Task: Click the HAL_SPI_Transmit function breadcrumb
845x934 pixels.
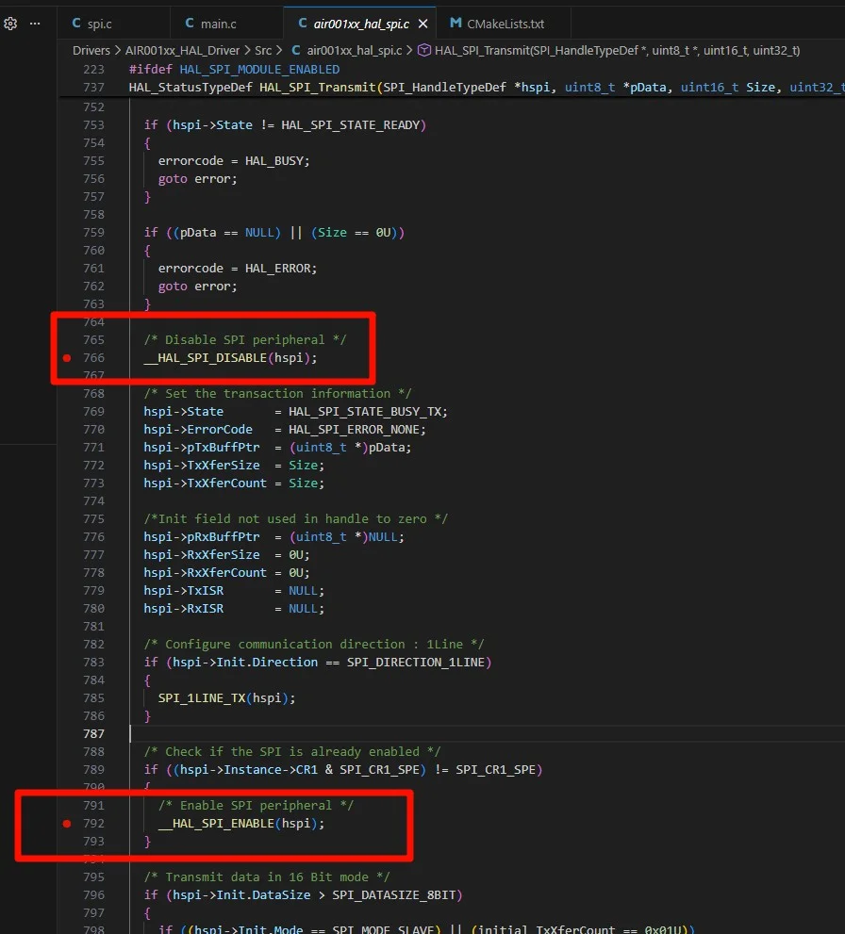Action: [x=617, y=51]
